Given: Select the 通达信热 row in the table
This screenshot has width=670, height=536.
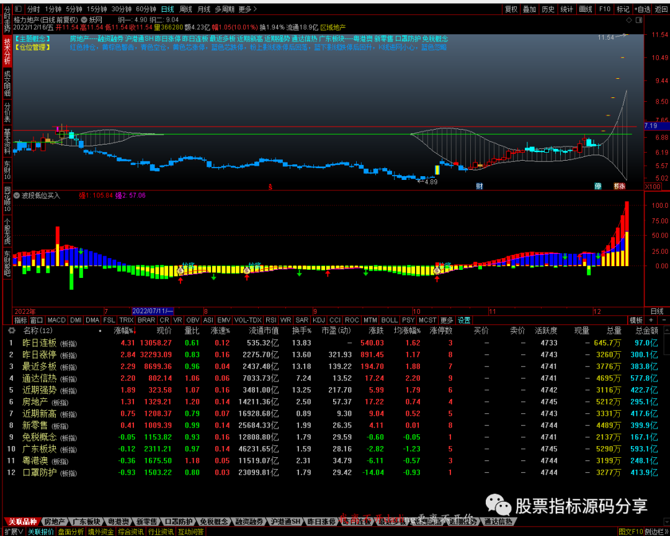Looking at the screenshot, I should point(334,378).
